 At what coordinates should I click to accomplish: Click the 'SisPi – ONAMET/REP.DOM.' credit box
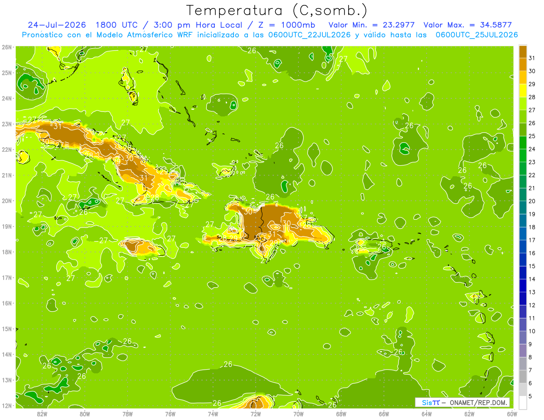(x=462, y=402)
